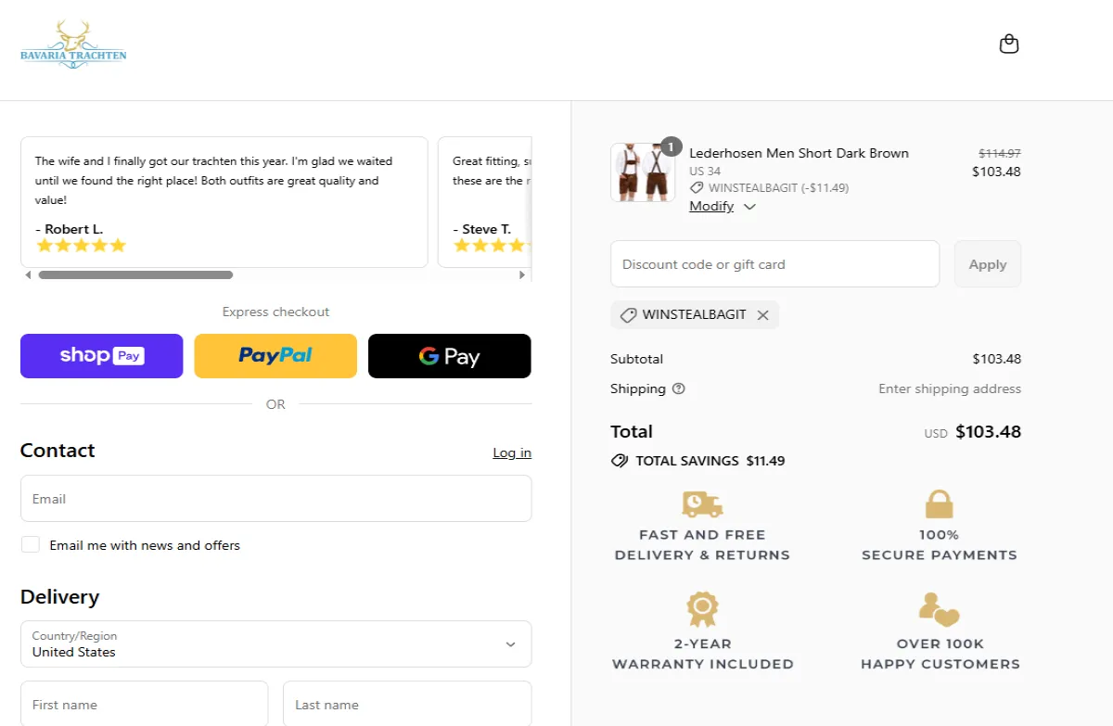This screenshot has width=1113, height=726.
Task: Click the TOTAL SAVINGS tag icon
Action: coord(620,460)
